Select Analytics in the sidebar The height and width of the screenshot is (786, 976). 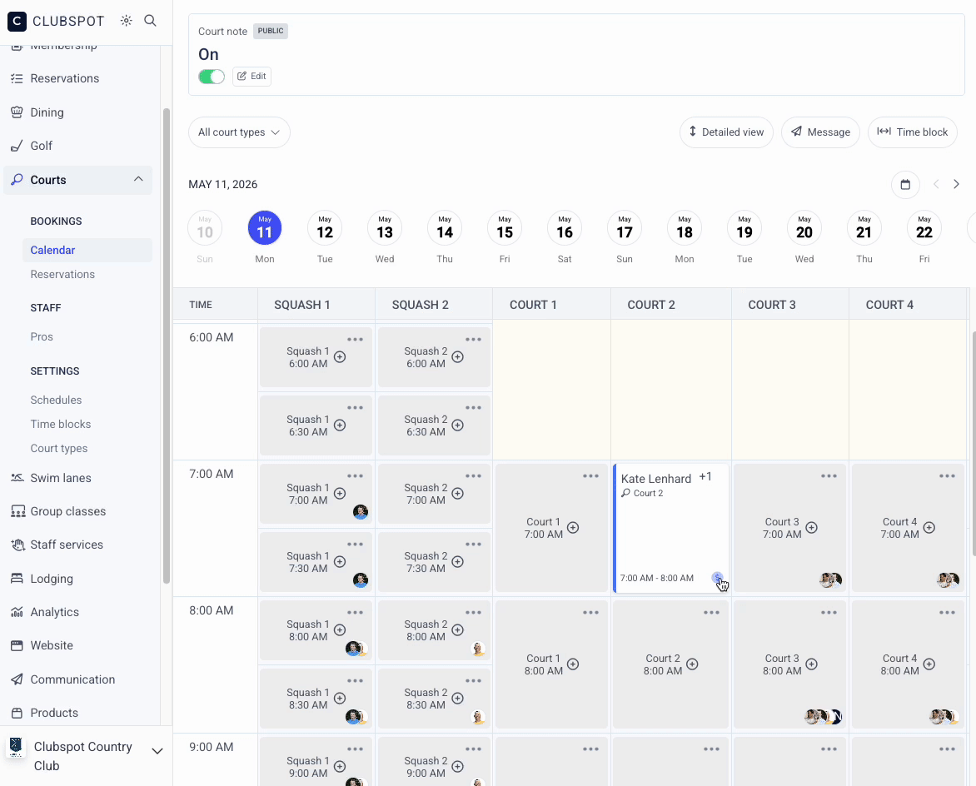coord(55,612)
